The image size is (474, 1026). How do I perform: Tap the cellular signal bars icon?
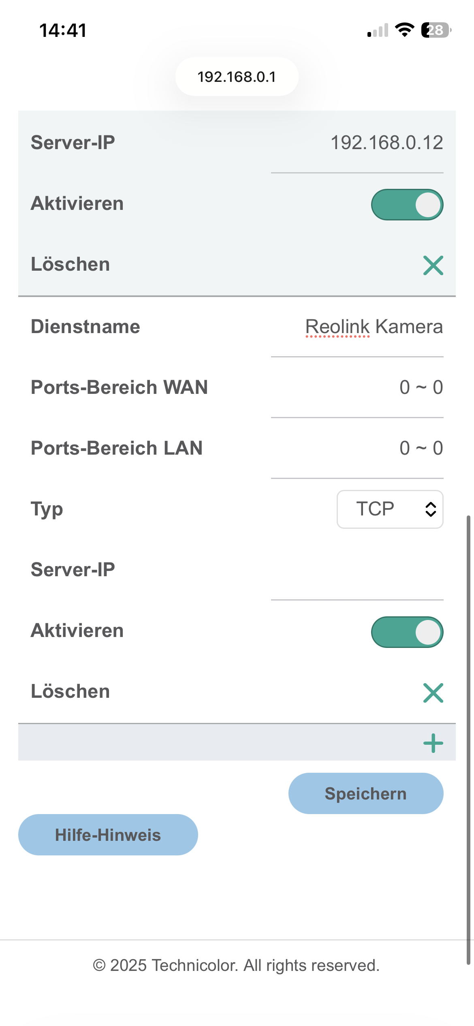(378, 30)
